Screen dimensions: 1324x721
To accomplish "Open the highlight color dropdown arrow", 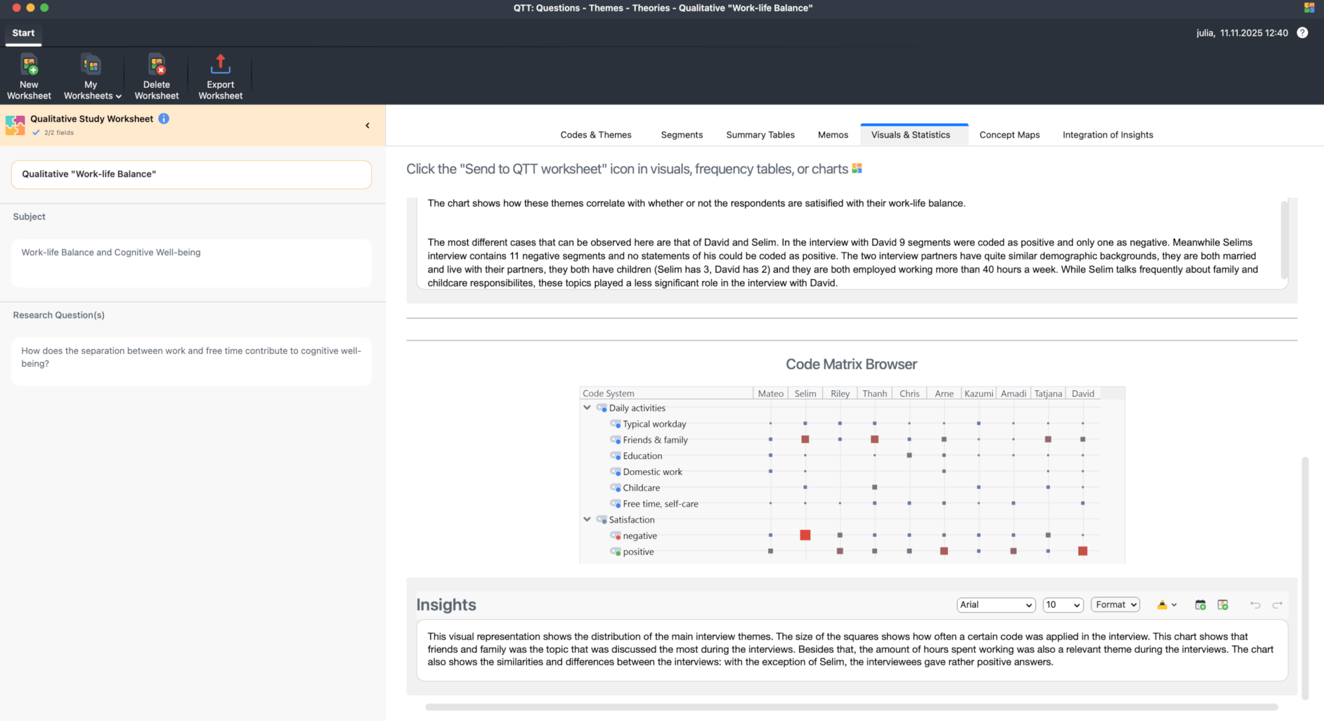I will pos(1174,605).
